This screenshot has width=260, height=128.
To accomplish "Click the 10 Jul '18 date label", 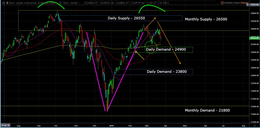I will [6, 125].
